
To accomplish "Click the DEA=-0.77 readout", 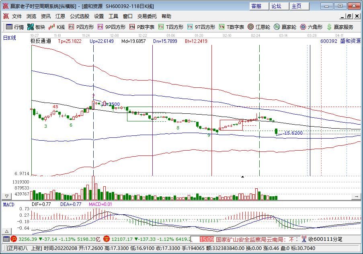I will [x=71, y=204].
